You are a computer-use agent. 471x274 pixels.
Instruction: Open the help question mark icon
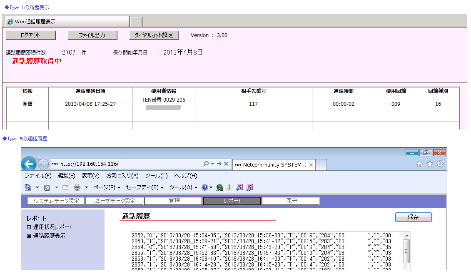[205, 187]
